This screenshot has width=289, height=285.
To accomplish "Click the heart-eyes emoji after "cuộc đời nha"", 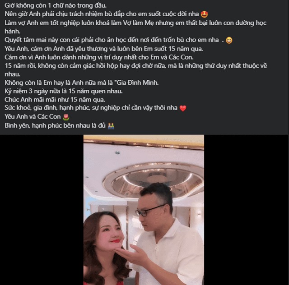I will click(x=204, y=14).
